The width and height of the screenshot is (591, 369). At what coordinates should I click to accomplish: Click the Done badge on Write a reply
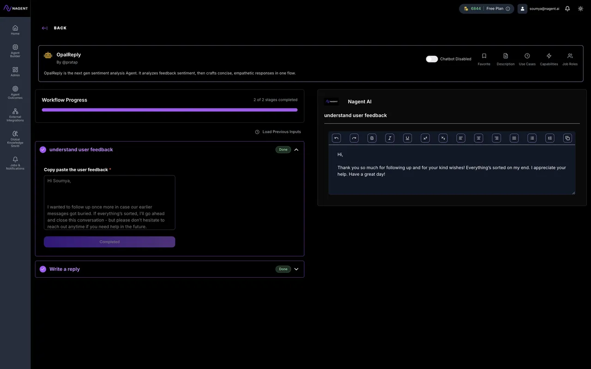283,269
